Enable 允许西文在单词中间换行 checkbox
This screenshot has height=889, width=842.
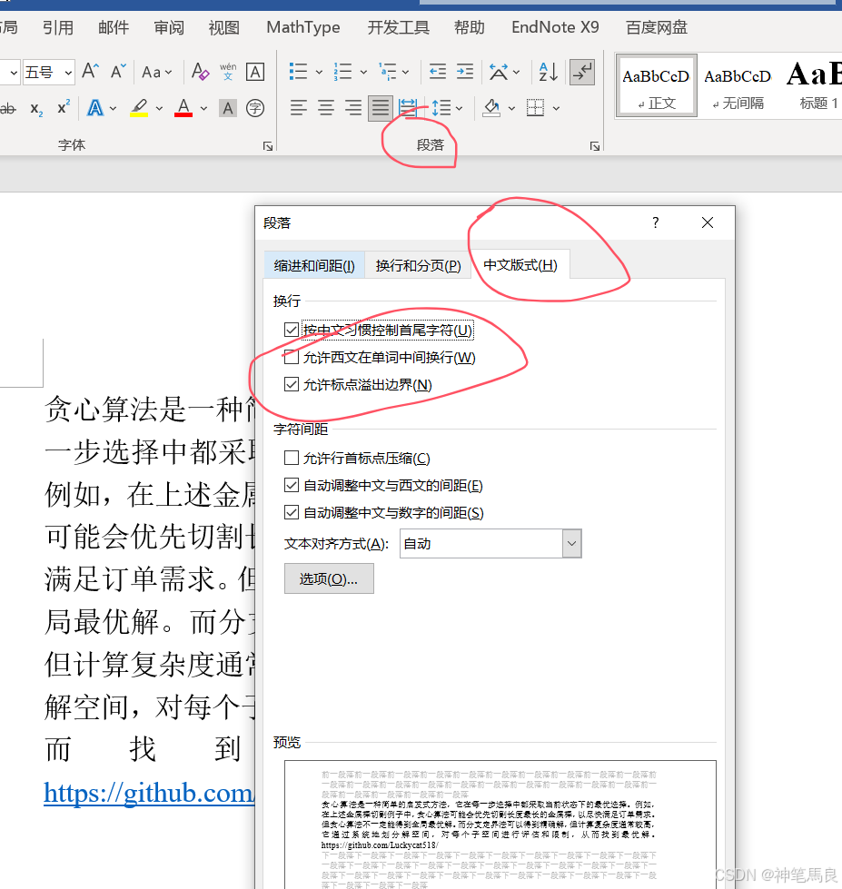[x=292, y=357]
